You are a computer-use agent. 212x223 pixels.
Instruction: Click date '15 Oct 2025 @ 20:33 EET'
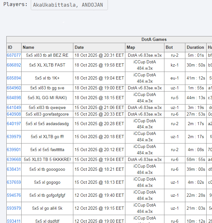pyautogui.click(x=99, y=114)
